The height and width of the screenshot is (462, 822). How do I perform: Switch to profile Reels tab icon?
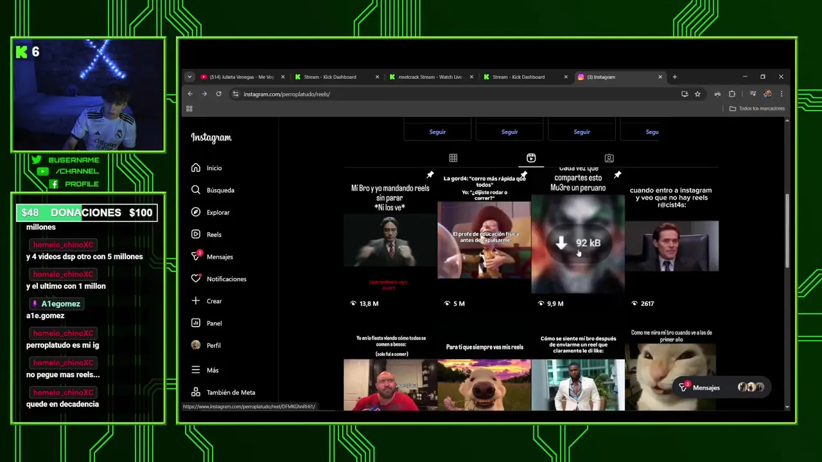pos(531,158)
